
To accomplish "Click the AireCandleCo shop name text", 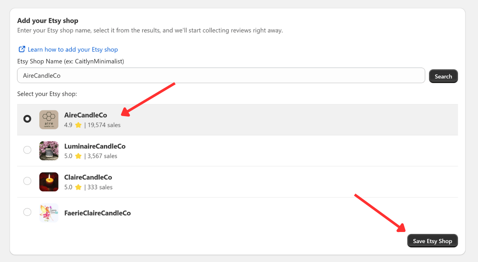I will click(x=85, y=115).
